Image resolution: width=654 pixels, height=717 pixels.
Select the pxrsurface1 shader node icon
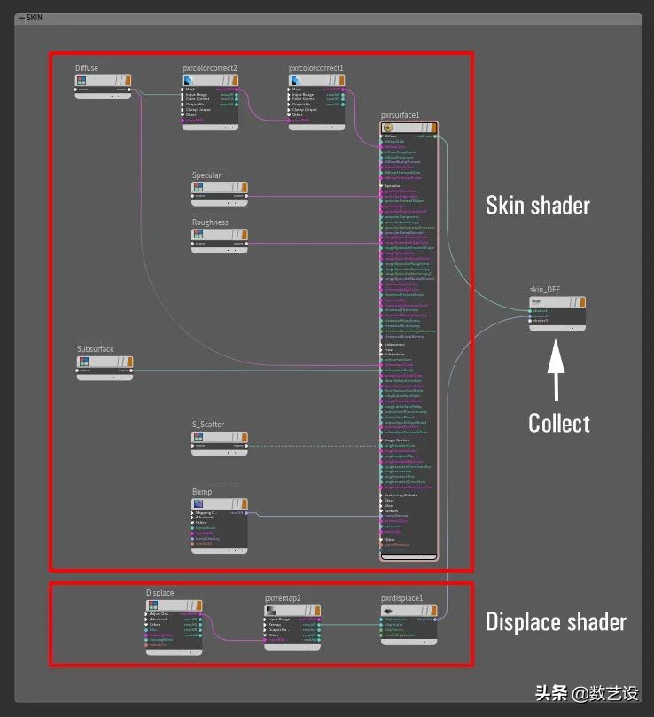[387, 128]
